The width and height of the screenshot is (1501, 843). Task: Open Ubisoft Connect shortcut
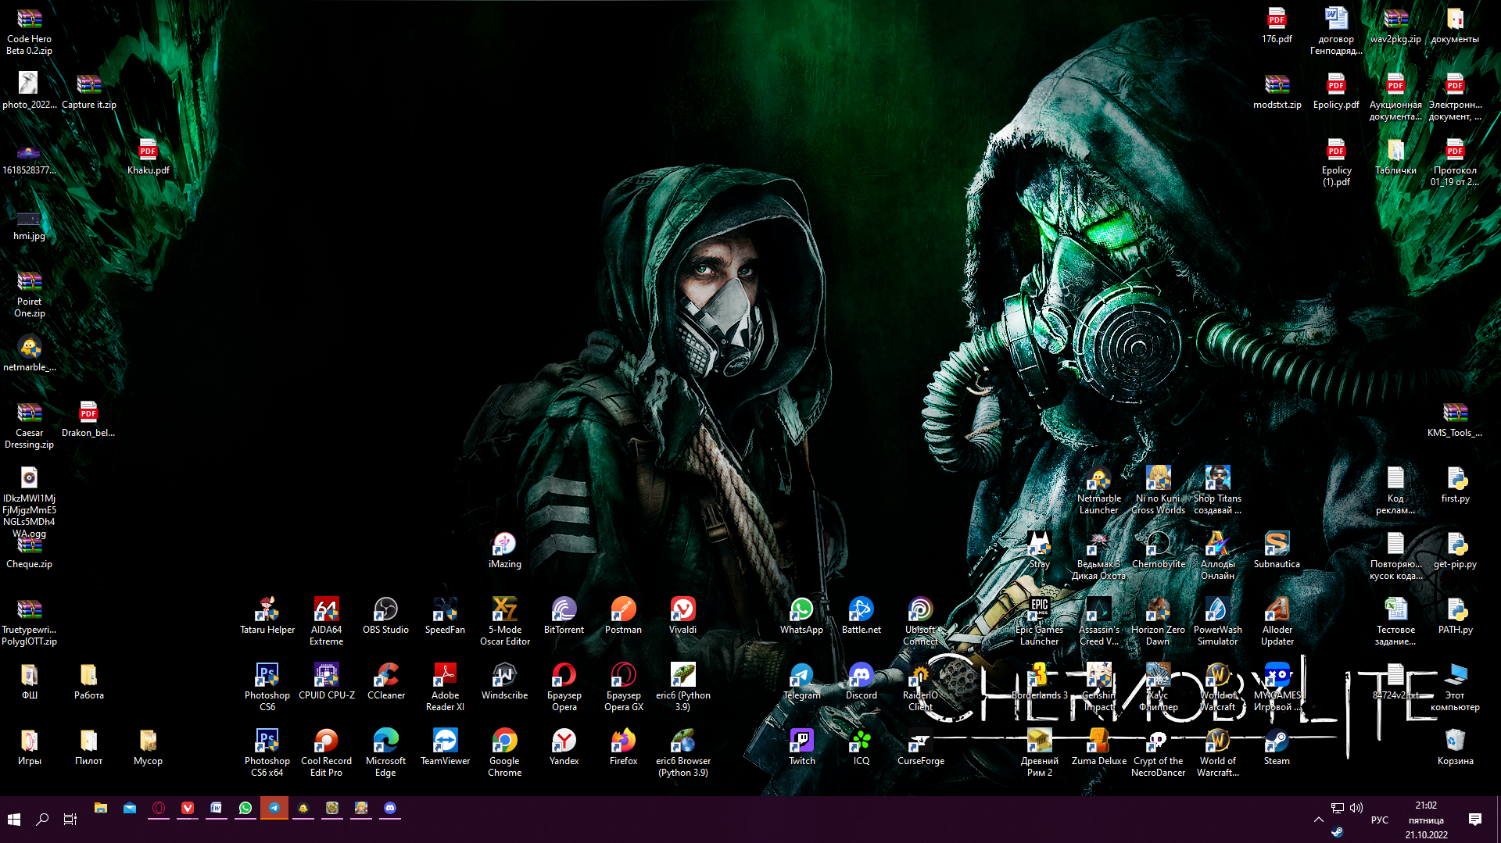[920, 620]
